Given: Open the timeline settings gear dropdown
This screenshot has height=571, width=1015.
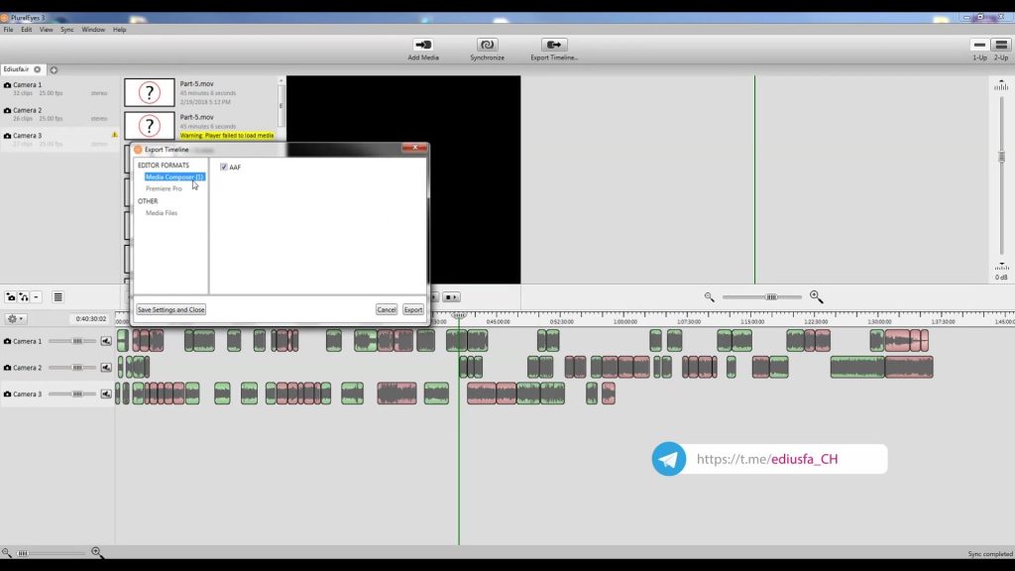Looking at the screenshot, I should (x=15, y=318).
